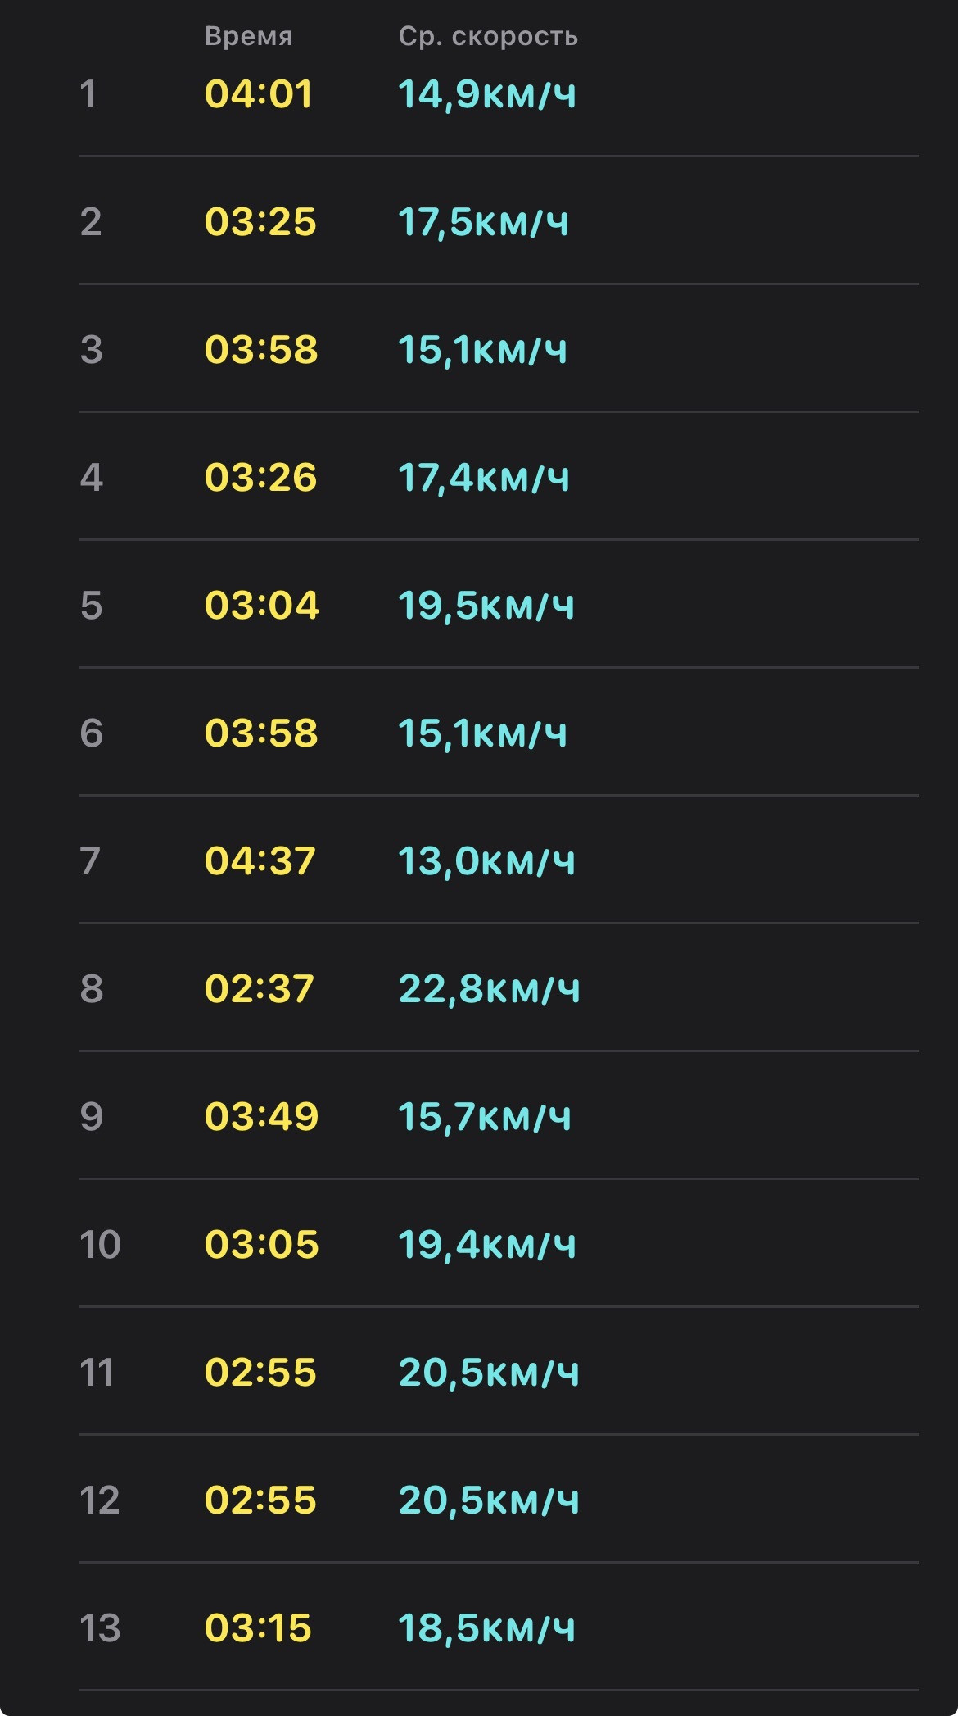Select split number 10 row label

[100, 1244]
